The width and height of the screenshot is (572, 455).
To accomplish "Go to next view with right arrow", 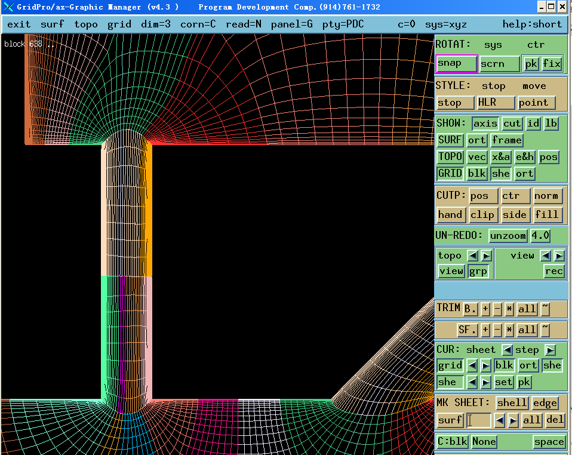I will pyautogui.click(x=559, y=256).
